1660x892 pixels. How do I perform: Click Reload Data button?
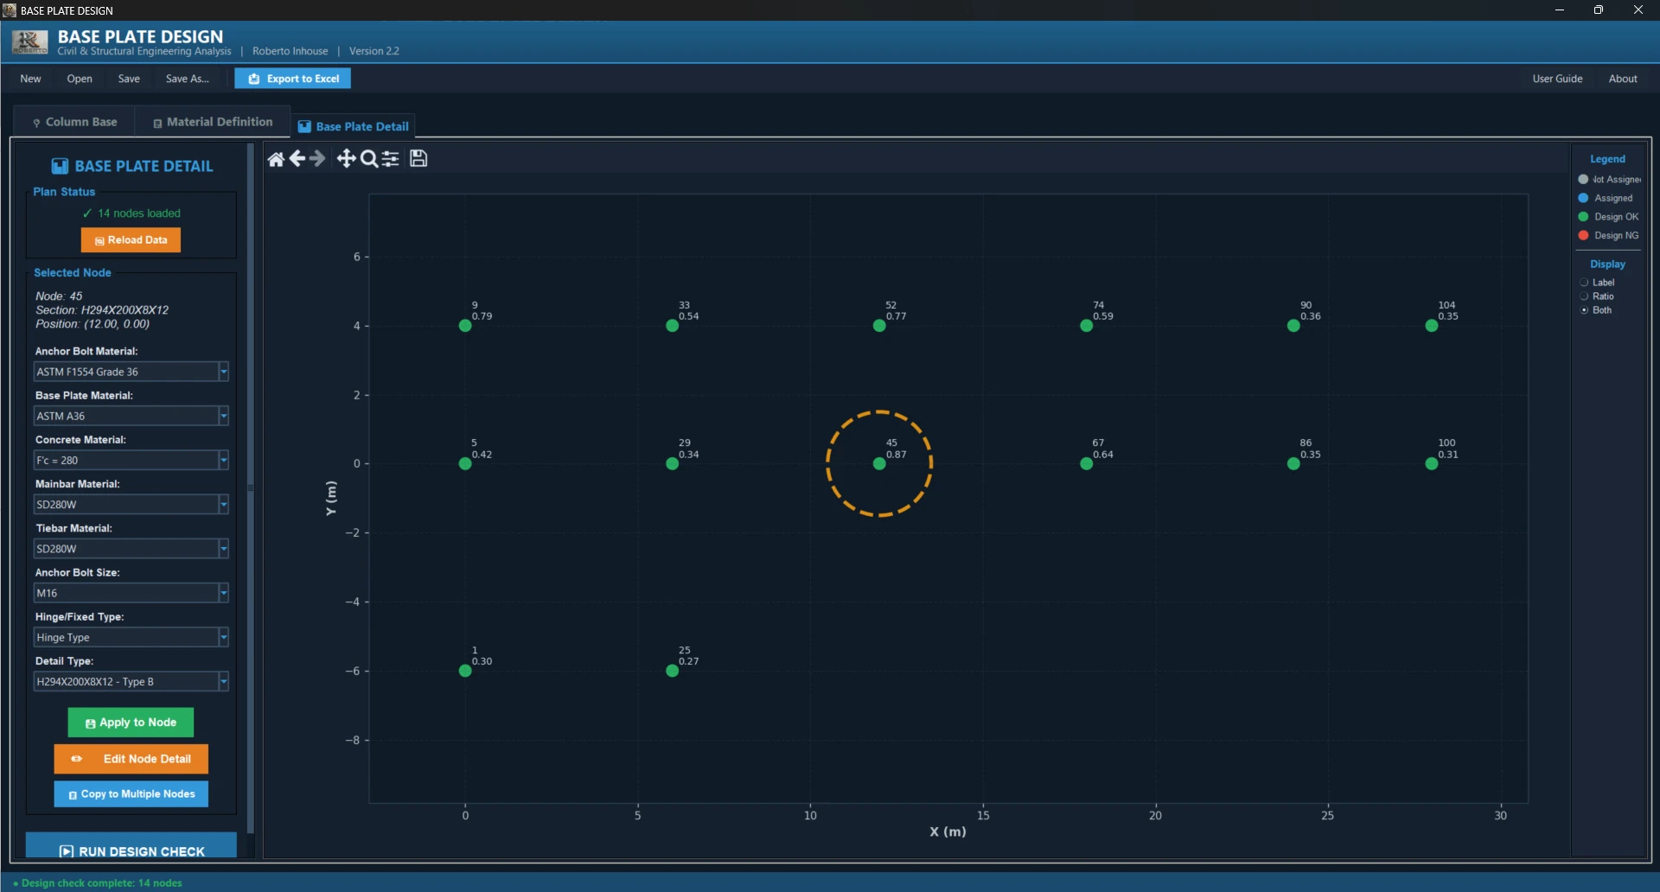(x=131, y=240)
